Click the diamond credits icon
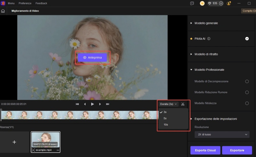 pos(210,3)
